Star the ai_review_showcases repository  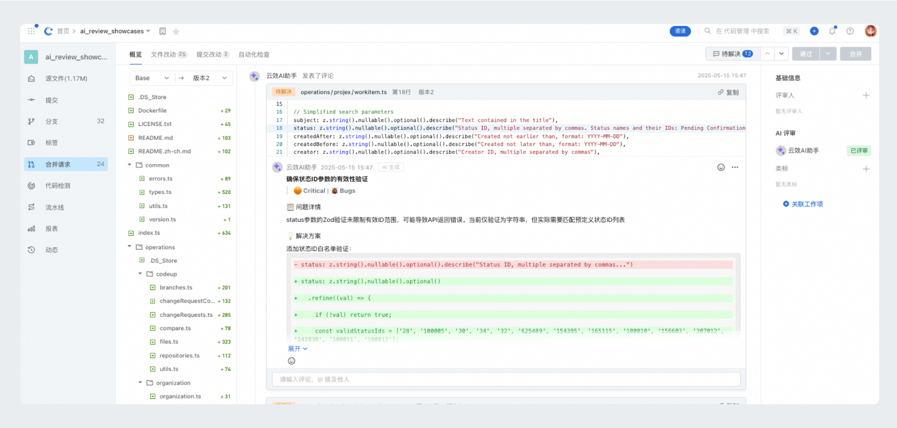tap(176, 32)
